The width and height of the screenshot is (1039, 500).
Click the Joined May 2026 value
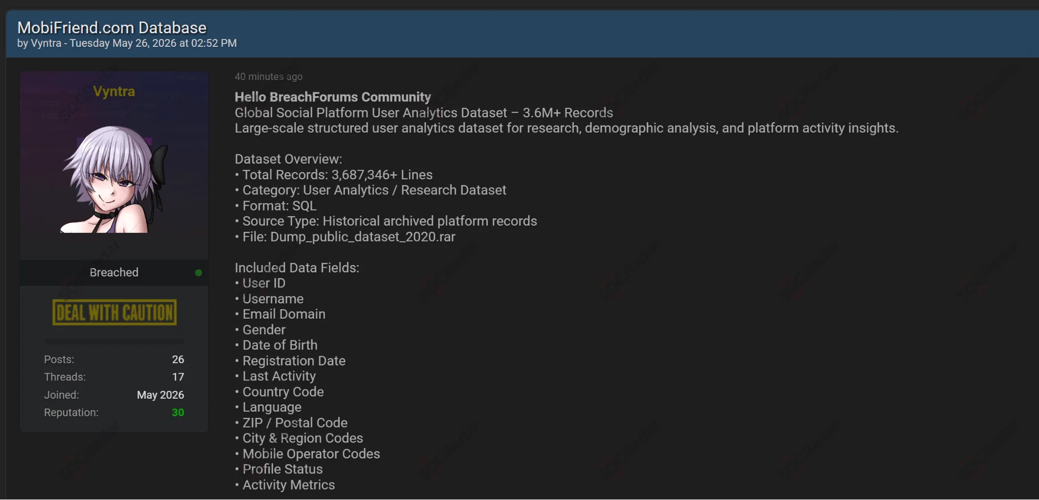(160, 395)
